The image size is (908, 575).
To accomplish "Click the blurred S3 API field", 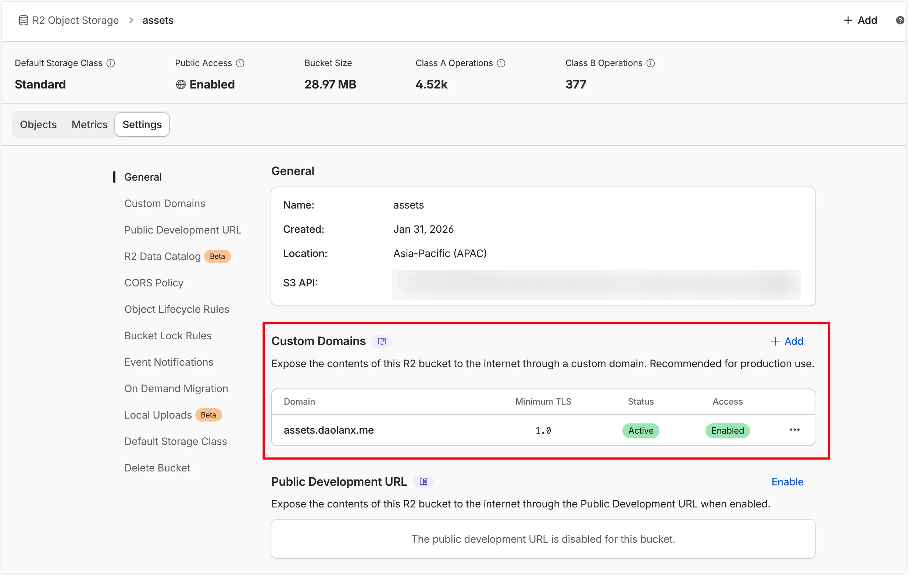I will [x=596, y=285].
